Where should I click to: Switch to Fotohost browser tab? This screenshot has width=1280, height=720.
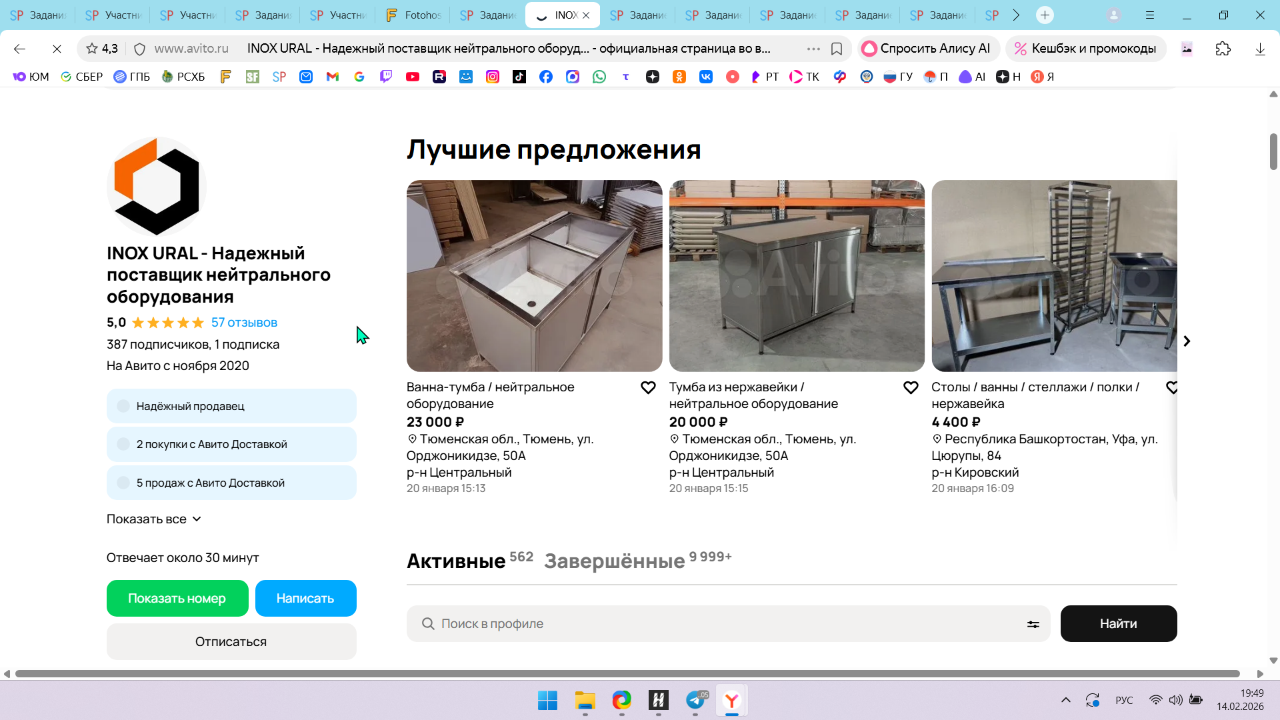(x=413, y=15)
